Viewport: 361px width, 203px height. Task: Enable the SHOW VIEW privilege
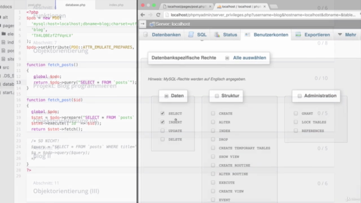(213, 157)
